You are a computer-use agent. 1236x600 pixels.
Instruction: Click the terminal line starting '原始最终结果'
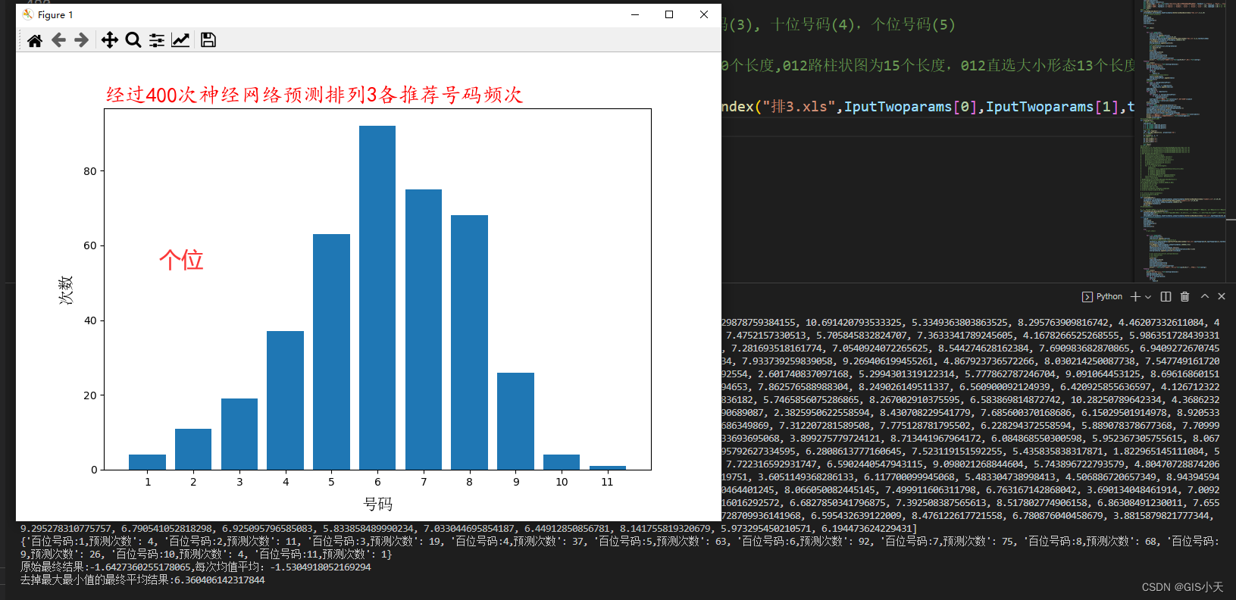pos(196,567)
